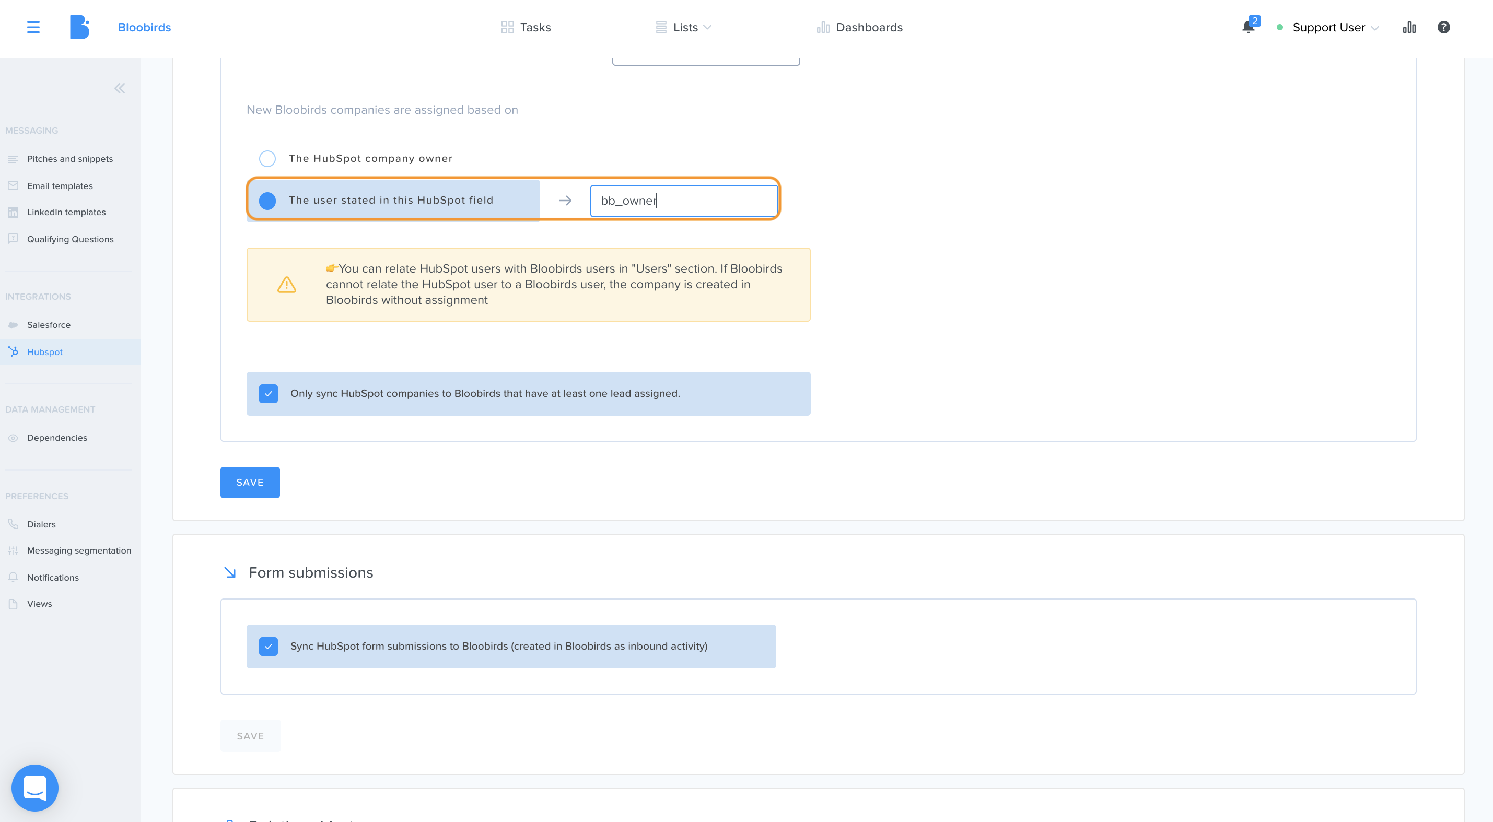Image resolution: width=1493 pixels, height=822 pixels.
Task: Click the Tasks grid icon
Action: coord(507,27)
